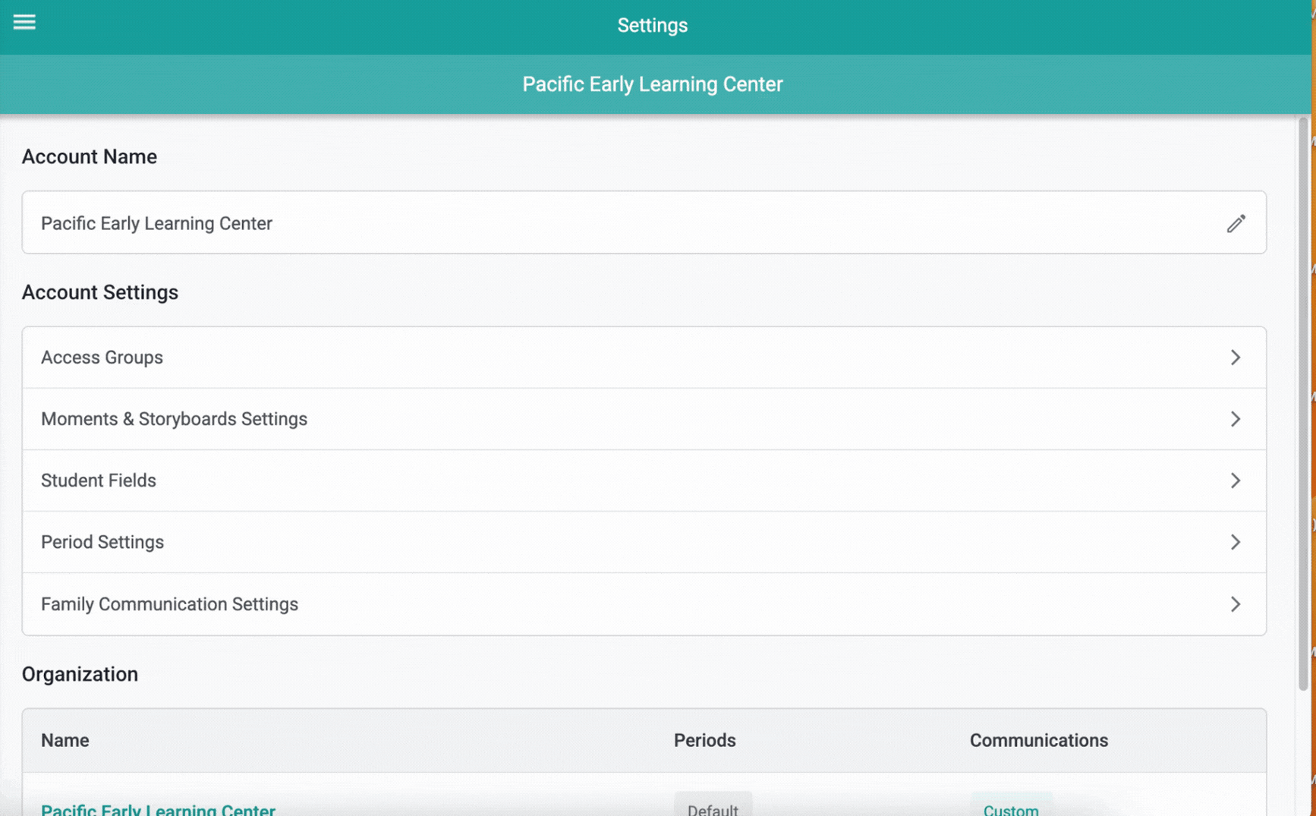Viewport: 1316px width, 816px height.
Task: Open the hamburger navigation menu
Action: (24, 22)
